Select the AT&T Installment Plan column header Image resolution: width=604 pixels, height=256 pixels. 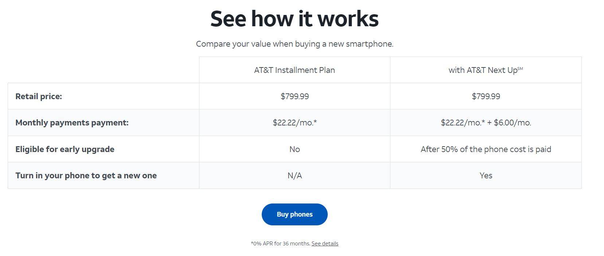295,70
